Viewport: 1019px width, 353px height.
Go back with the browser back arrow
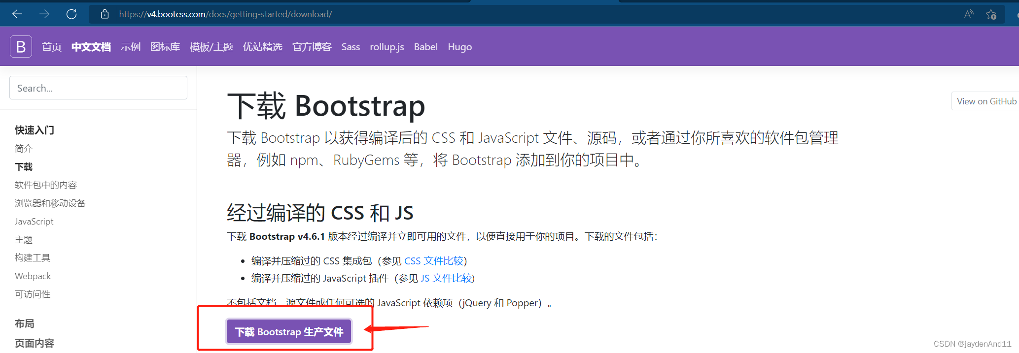click(x=17, y=14)
